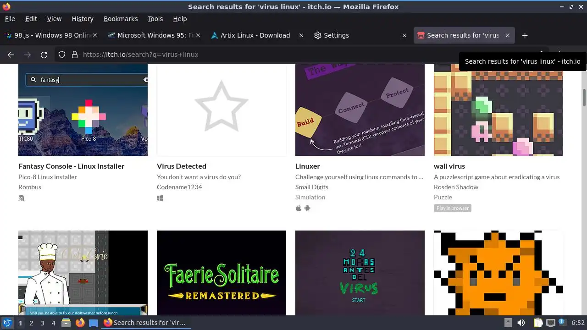Switch to workspace 2
587x330 pixels.
(x=31, y=323)
